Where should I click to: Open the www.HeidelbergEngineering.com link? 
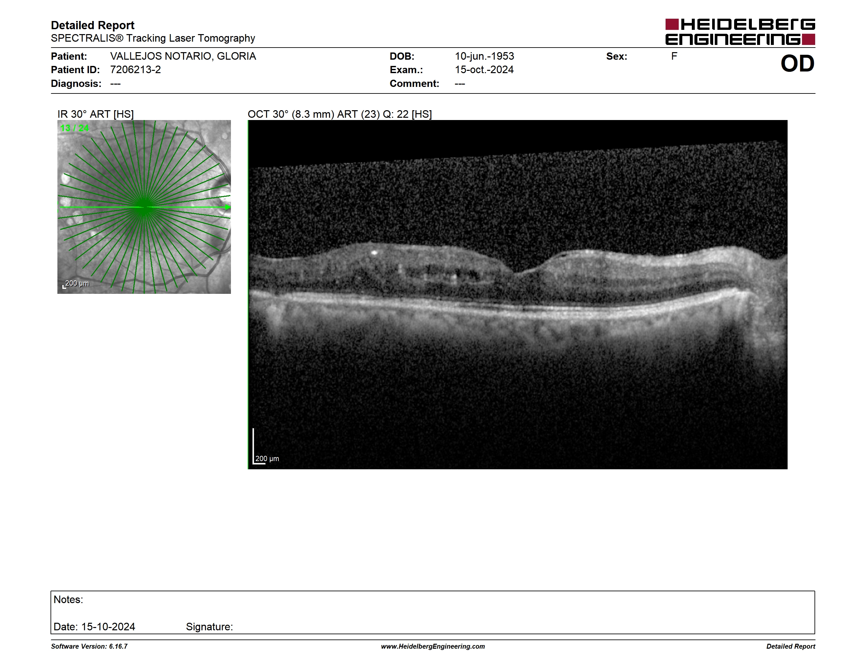[433, 646]
